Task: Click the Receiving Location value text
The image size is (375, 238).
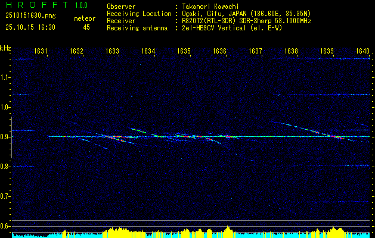Action: [x=246, y=14]
